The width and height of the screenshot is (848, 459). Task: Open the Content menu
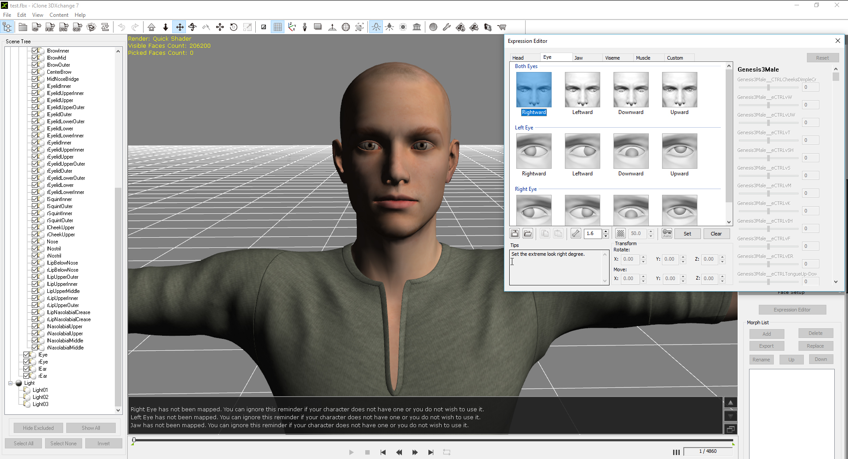(x=59, y=15)
